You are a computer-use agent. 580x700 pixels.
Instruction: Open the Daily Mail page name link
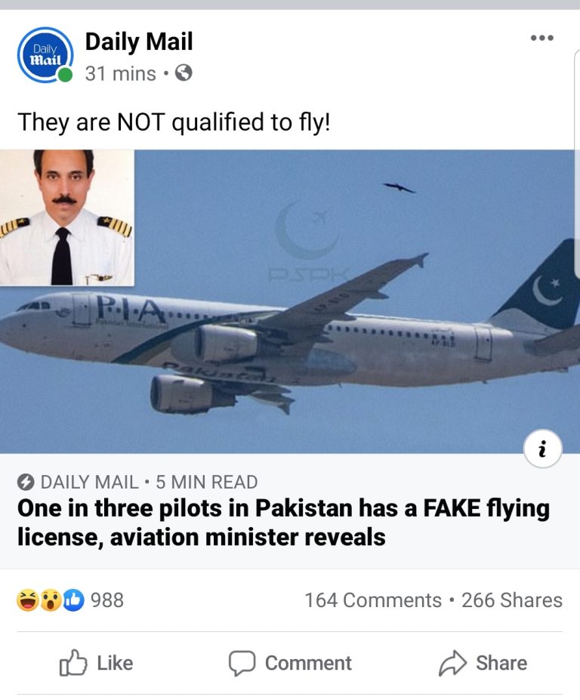pyautogui.click(x=139, y=42)
